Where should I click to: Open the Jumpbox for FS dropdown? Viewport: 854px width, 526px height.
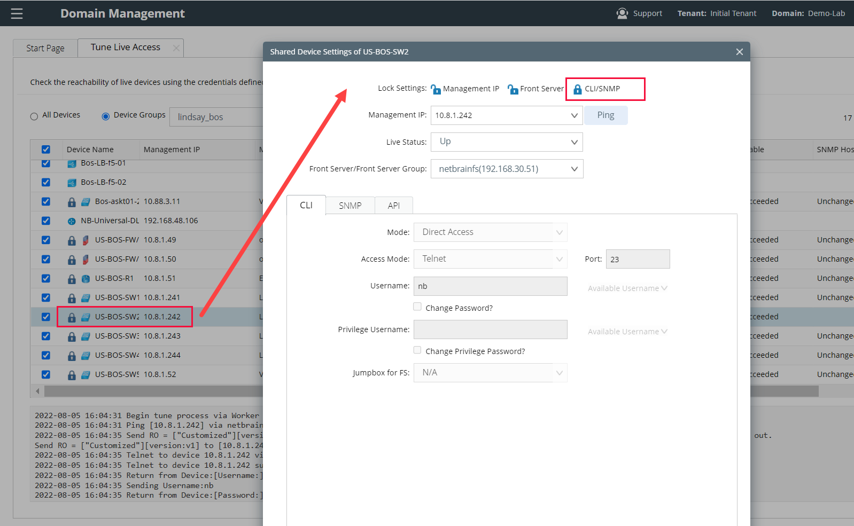[490, 373]
